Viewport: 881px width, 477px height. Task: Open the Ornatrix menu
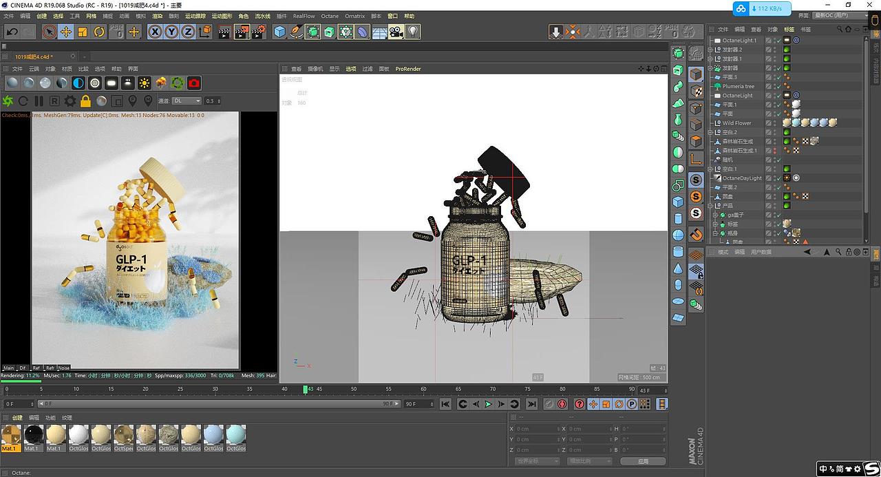(355, 16)
